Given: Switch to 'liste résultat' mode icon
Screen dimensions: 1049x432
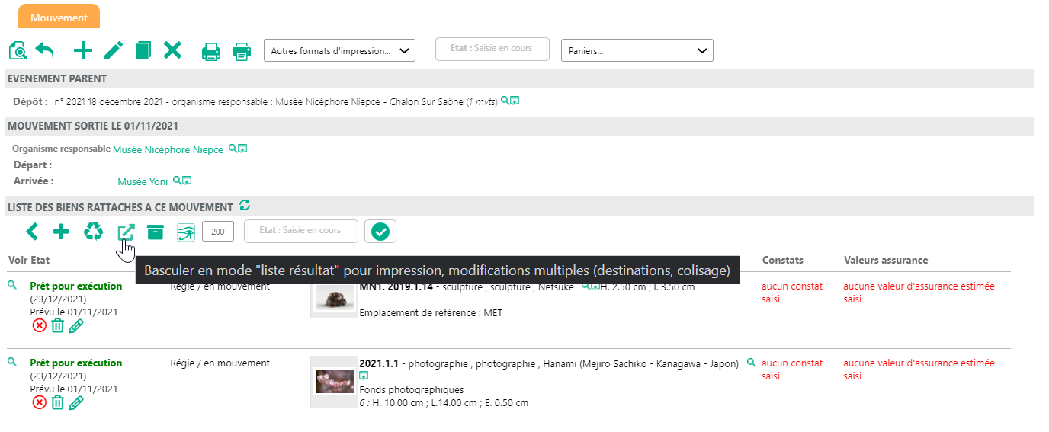Looking at the screenshot, I should (x=126, y=232).
